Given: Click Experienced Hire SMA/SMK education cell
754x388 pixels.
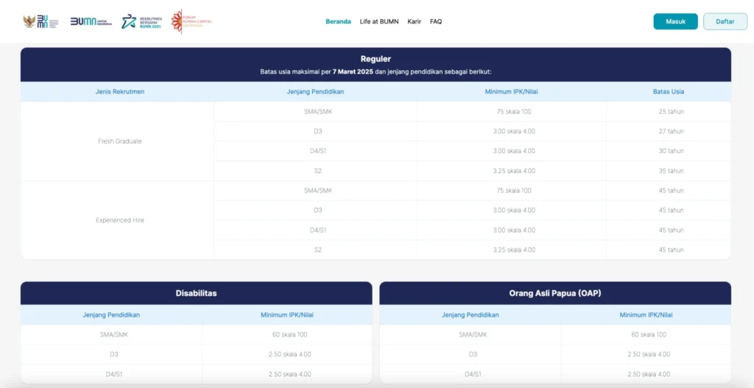Looking at the screenshot, I should [x=318, y=191].
